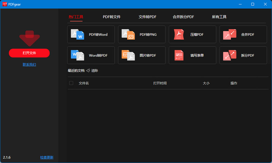
Task: Tick the select-all checkbox beside 文件名
Action: pyautogui.click(x=71, y=83)
